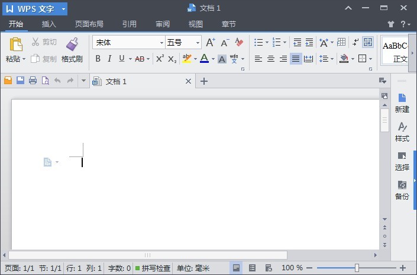Decrease font size with A- icon

225,42
